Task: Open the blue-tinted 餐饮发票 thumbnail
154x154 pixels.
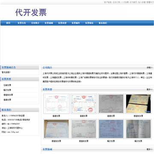Action: click(111, 129)
